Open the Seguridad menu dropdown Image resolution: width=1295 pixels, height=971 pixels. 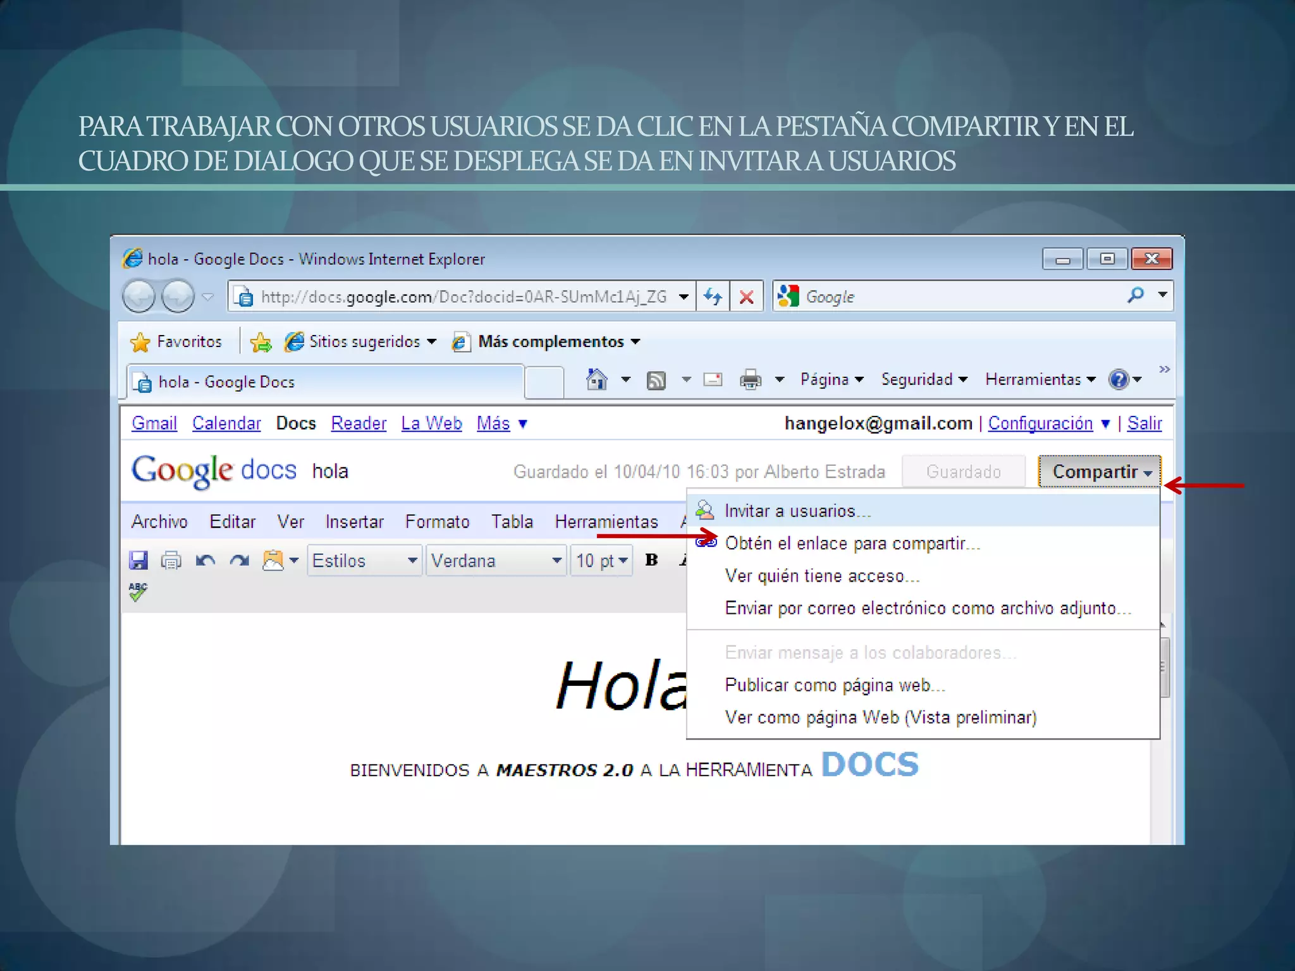(x=924, y=379)
